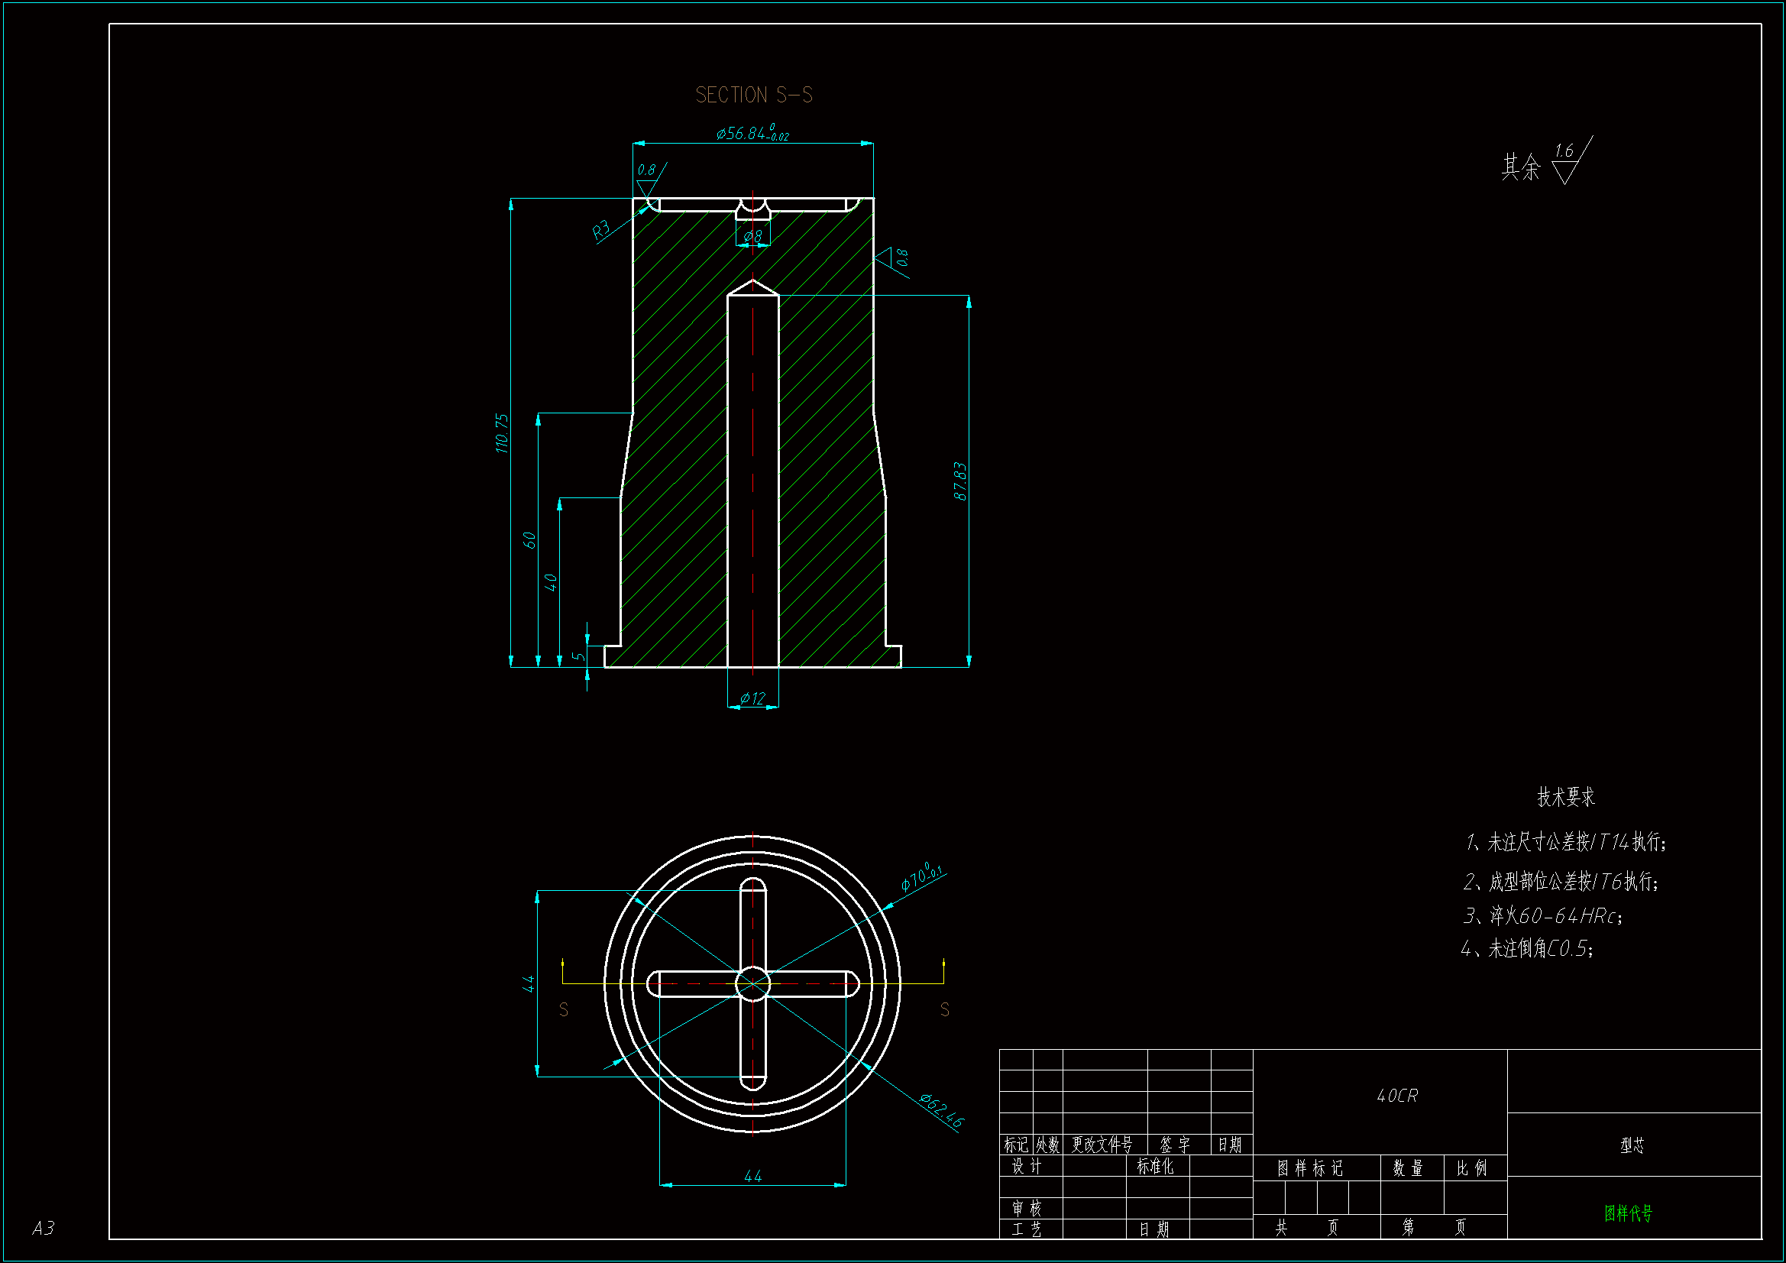Click the 0.8 roughness symbol on right side
Screen dimensions: 1786x1263
(x=894, y=258)
